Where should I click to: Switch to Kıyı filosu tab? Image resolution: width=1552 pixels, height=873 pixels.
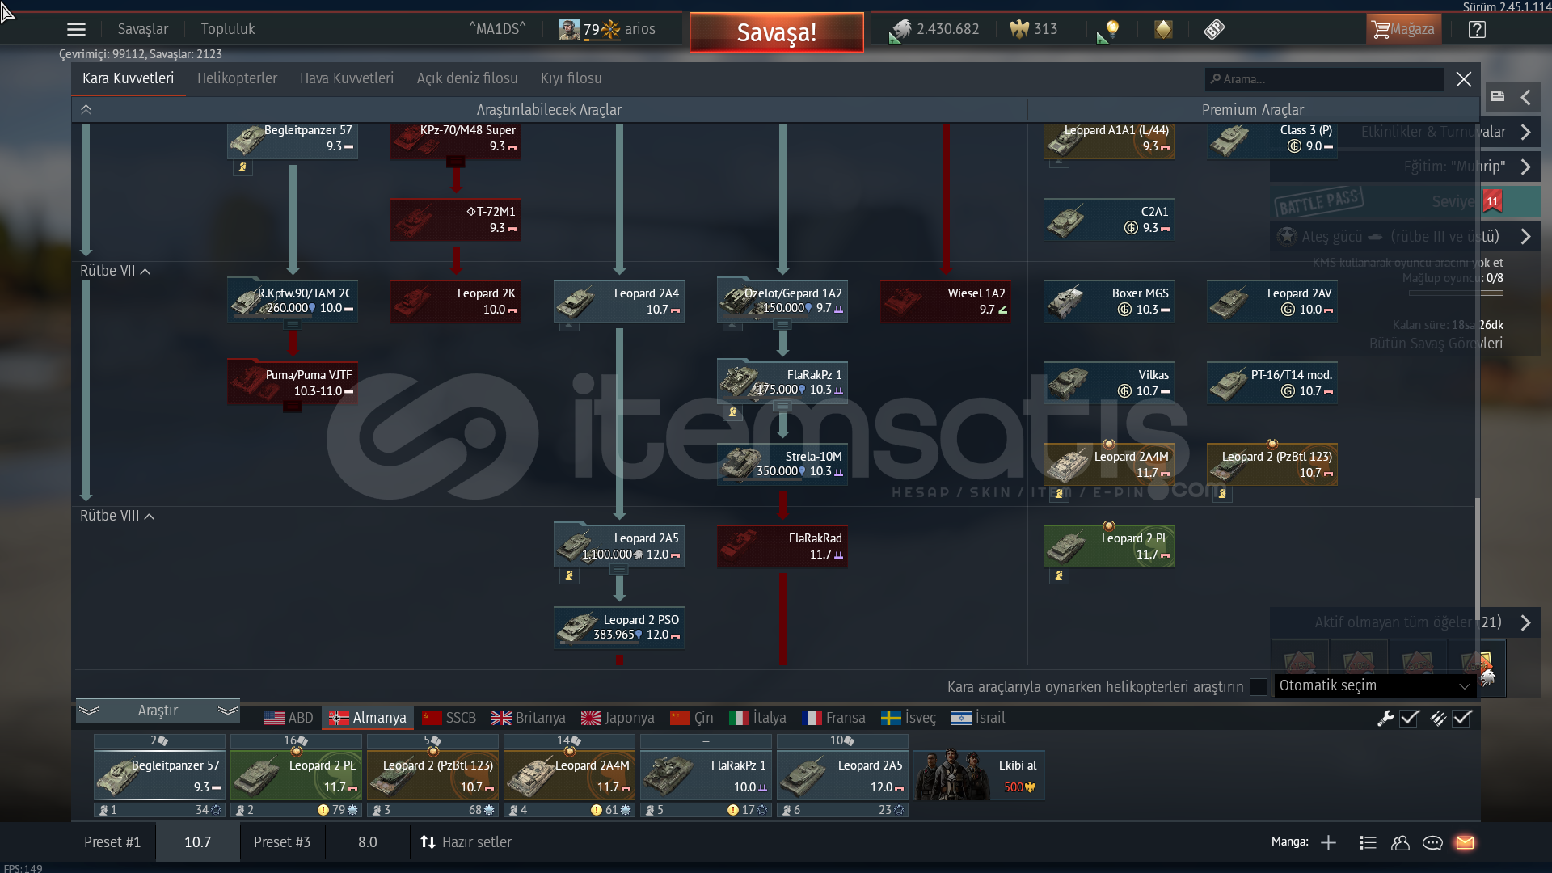[x=571, y=79]
